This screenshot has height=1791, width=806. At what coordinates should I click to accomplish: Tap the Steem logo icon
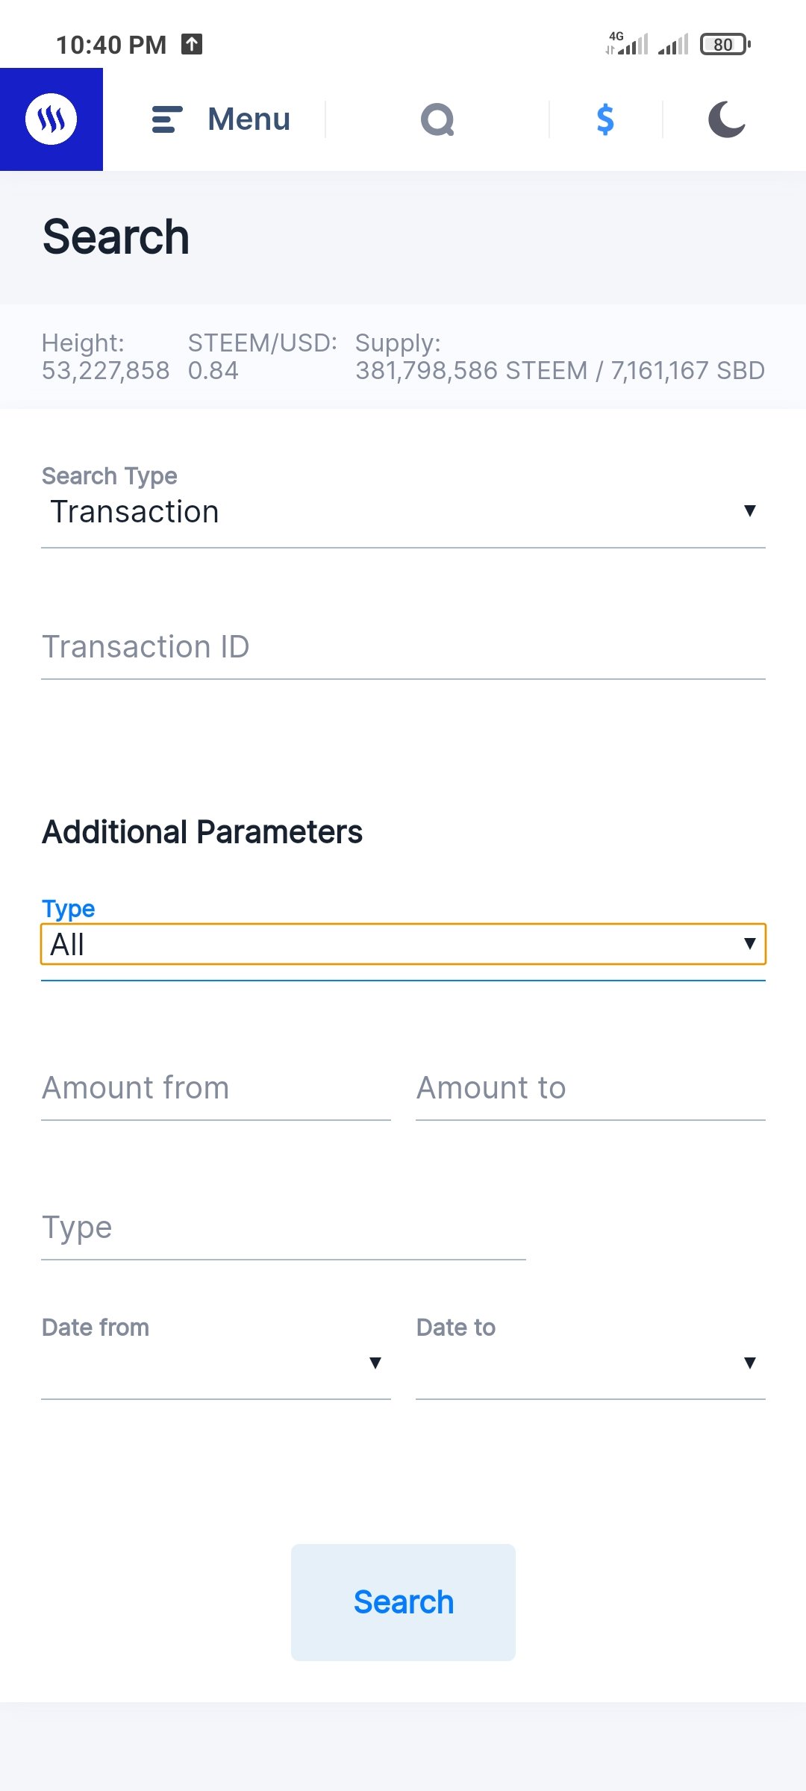(51, 119)
